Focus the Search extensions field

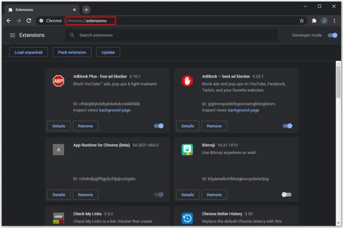click(x=171, y=35)
